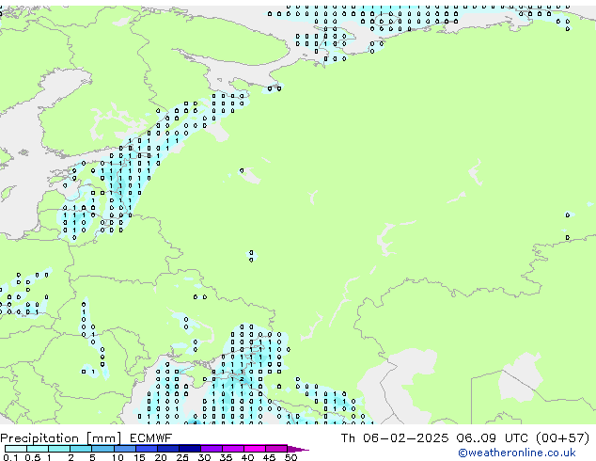This screenshot has width=596, height=461.
Task: Click the '06..09 UTC' time range text
Action: coord(493,438)
